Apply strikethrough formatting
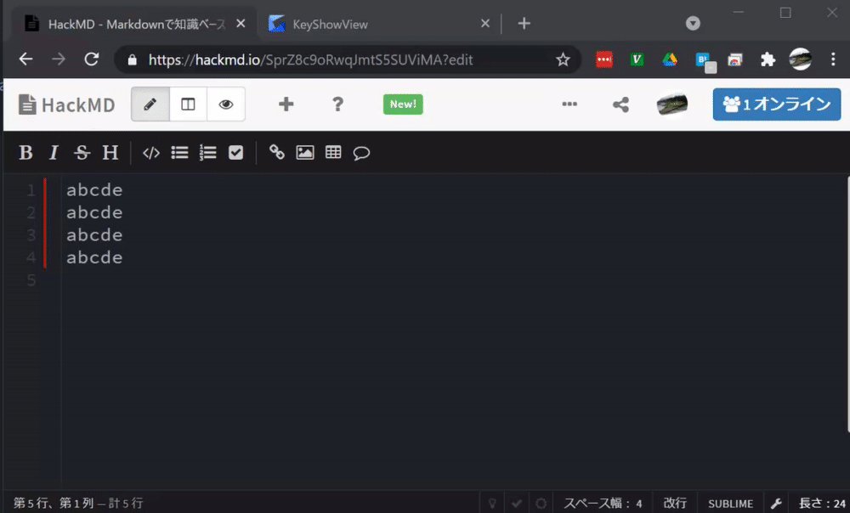This screenshot has height=513, width=850. (x=82, y=153)
